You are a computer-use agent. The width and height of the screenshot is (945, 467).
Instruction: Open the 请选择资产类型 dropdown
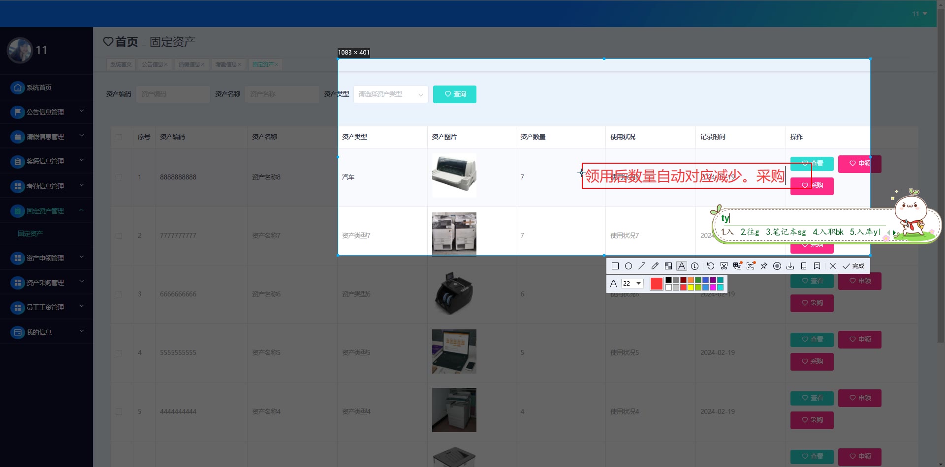point(391,94)
